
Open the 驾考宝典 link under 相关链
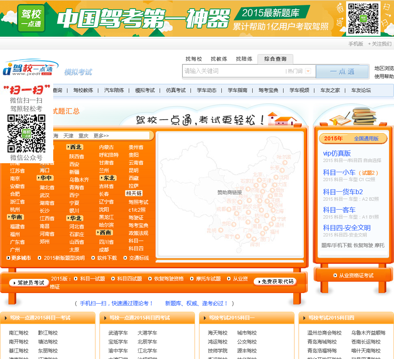pos(139,225)
